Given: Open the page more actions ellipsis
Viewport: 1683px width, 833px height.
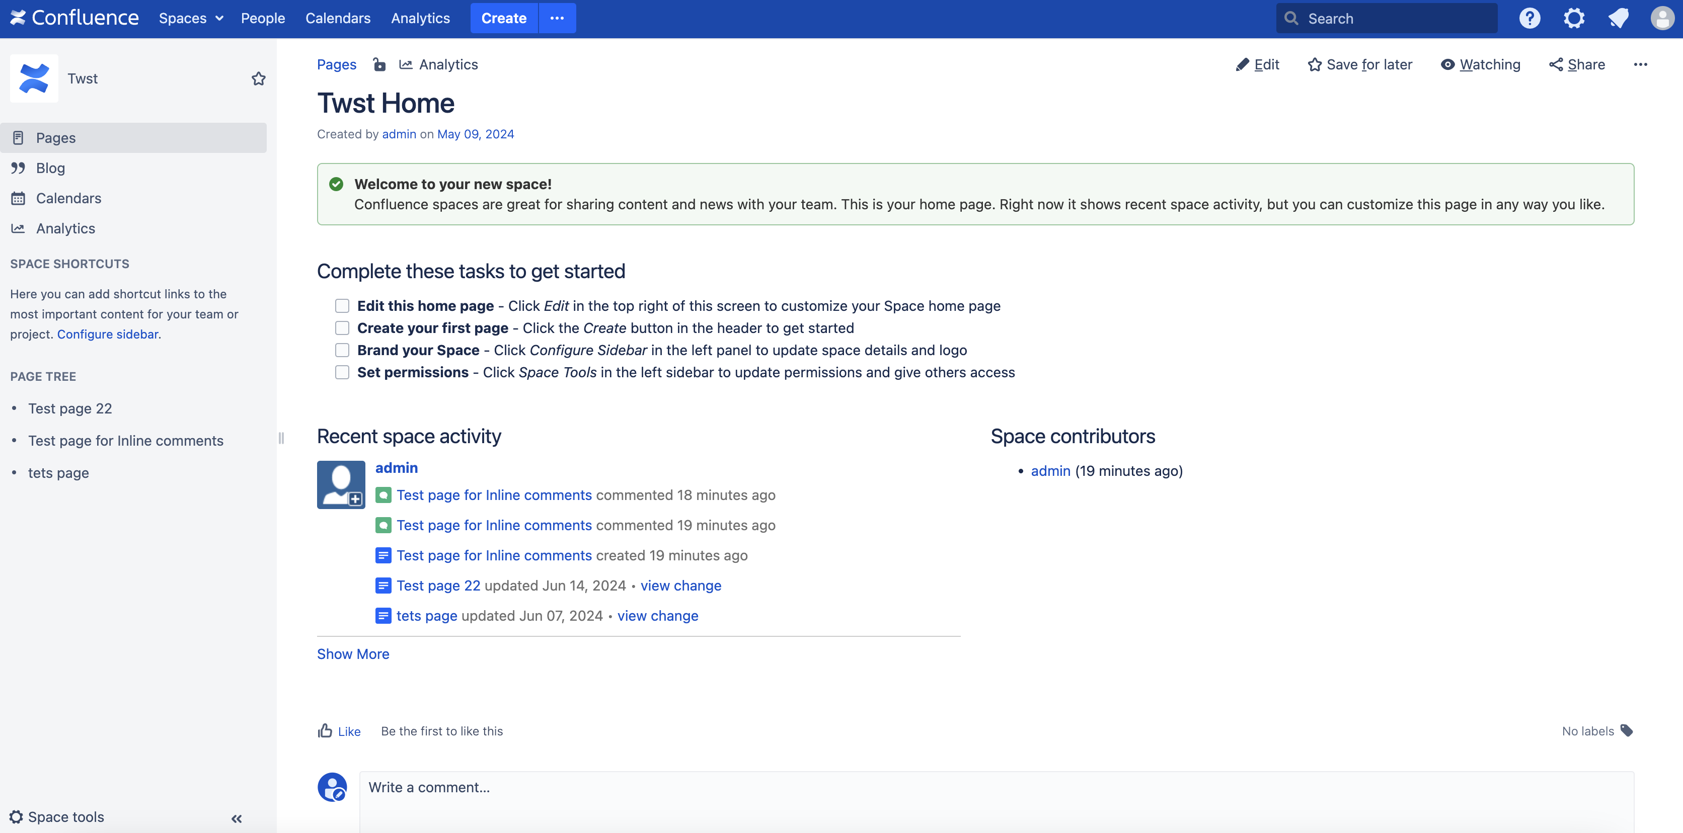Looking at the screenshot, I should tap(1640, 64).
